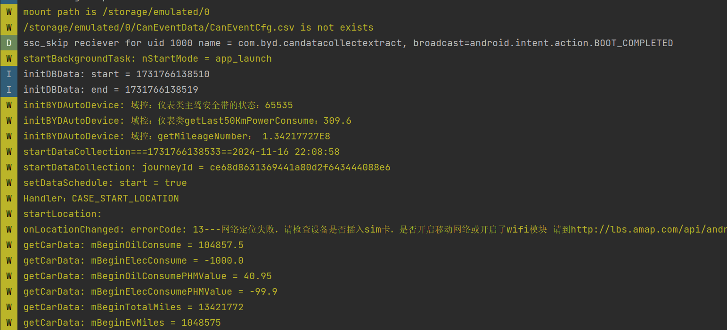Click the startDataCollection timestamp log line

(x=181, y=152)
